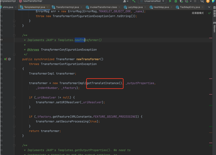Click _outputProperties field reference
The width and height of the screenshot is (216, 155).
click(140, 83)
